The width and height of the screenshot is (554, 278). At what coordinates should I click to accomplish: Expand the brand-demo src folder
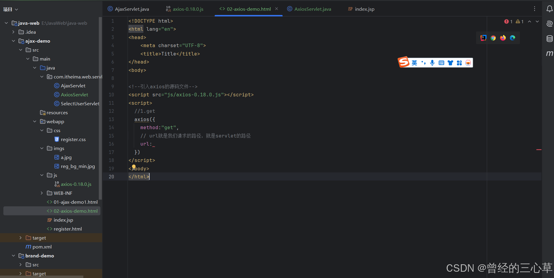21,265
